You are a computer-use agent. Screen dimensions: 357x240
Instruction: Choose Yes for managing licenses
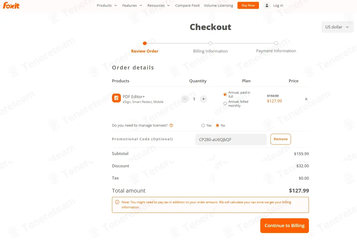203,125
